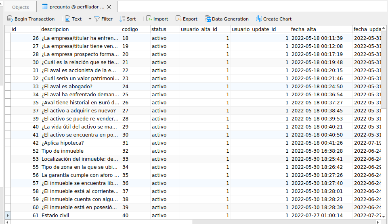Click the descripcion column header
Viewport: 388px width, 224px height.
tap(80, 29)
